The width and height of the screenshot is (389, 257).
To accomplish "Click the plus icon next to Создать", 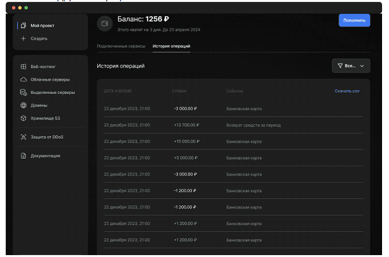I will (23, 38).
